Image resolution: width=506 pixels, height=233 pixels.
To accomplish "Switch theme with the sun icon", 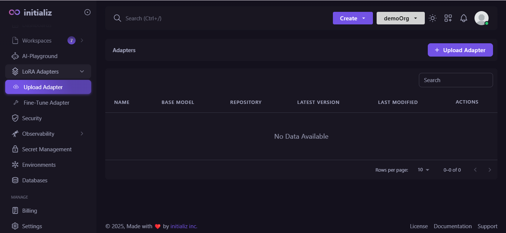I will click(433, 18).
